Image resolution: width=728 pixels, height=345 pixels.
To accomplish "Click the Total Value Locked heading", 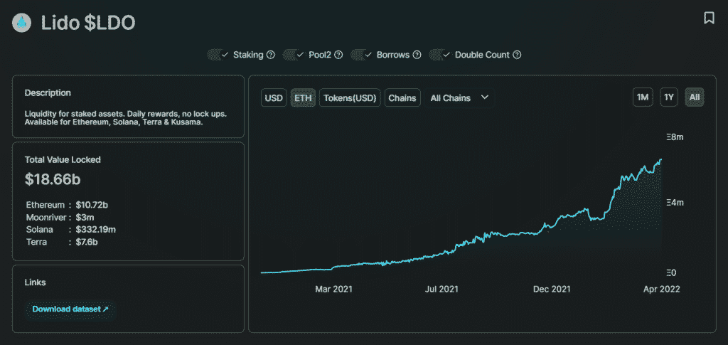I will tap(63, 160).
